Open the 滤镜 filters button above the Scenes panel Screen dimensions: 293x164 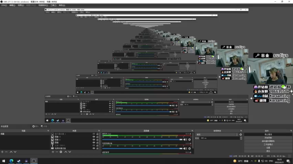pyautogui.click(x=44, y=126)
